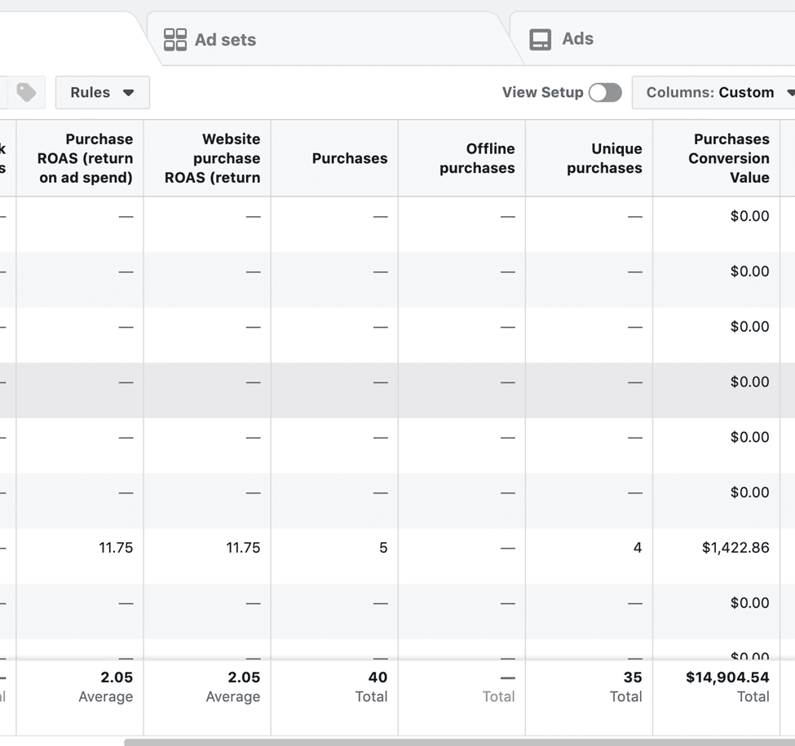The width and height of the screenshot is (795, 746).
Task: Sort by Website purchase ROAS column header
Action: click(207, 158)
